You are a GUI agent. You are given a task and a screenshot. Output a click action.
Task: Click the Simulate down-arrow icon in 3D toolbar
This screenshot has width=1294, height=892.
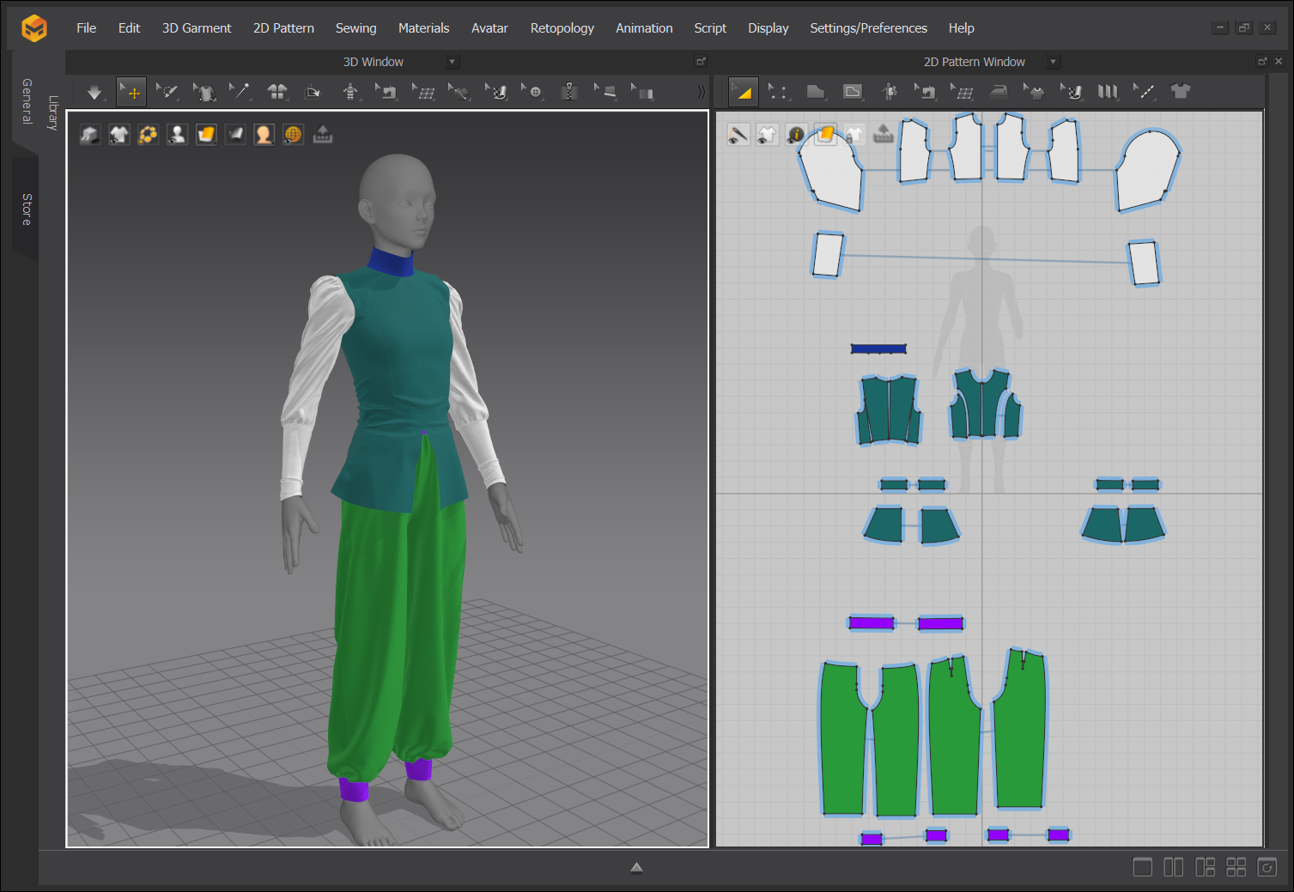(x=94, y=92)
